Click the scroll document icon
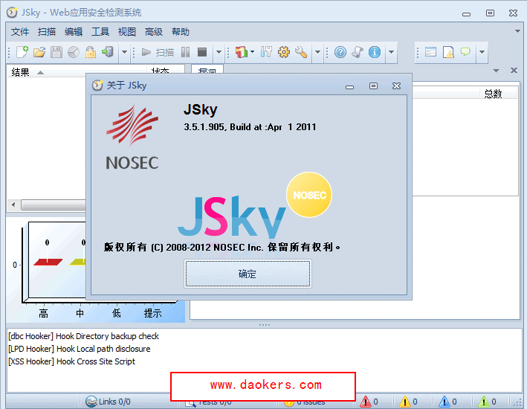The image size is (527, 409). tap(358, 52)
